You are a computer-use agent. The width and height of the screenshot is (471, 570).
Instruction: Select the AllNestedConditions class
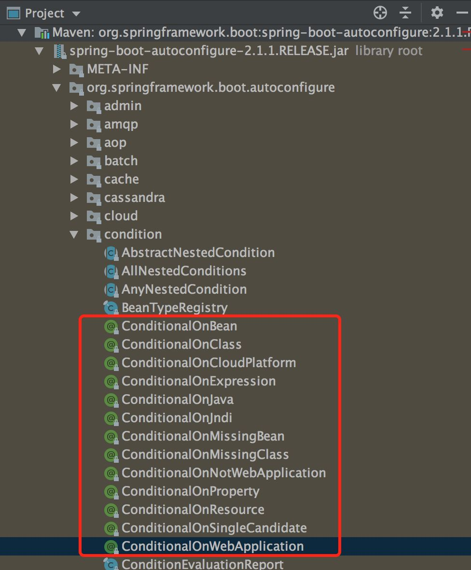point(184,271)
